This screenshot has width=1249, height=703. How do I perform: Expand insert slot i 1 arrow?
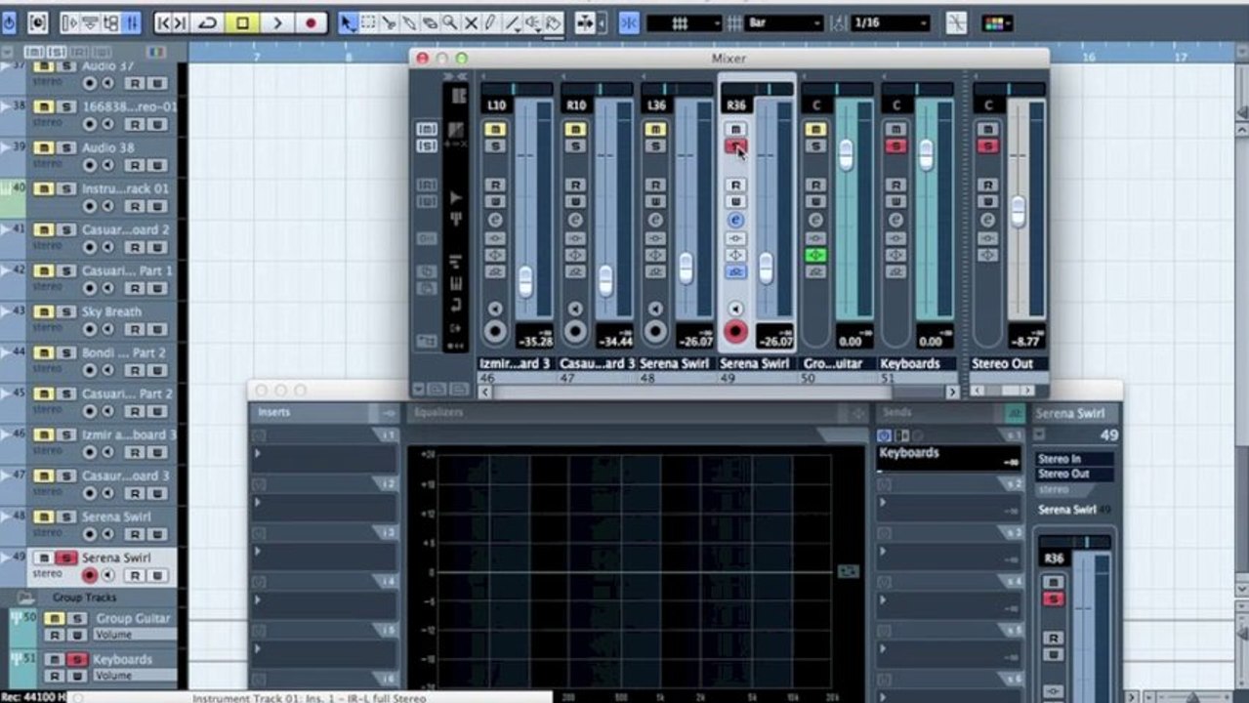(258, 454)
